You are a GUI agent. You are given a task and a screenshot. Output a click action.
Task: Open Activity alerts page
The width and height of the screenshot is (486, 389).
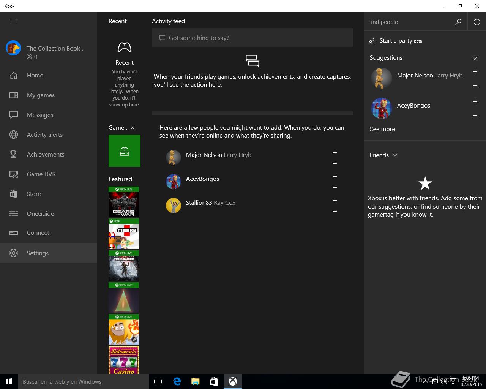(49, 134)
